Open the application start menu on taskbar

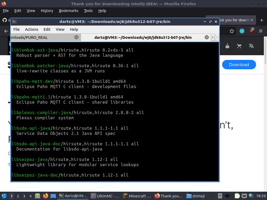(x=4, y=196)
